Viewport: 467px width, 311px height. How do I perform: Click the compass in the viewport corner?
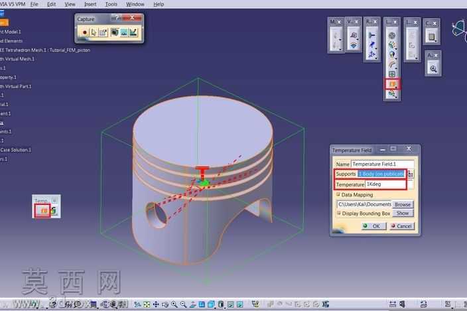coord(459,30)
